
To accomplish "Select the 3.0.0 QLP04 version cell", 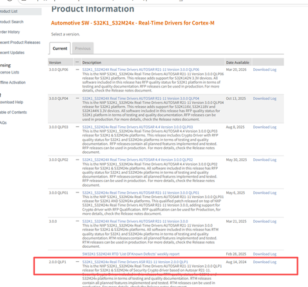I will [x=59, y=98].
